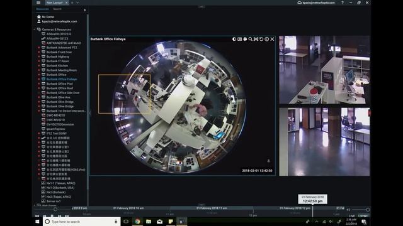Image resolution: width=403 pixels, height=226 pixels.
Task: Collapse the left resource panel handle
Action: coord(90,113)
